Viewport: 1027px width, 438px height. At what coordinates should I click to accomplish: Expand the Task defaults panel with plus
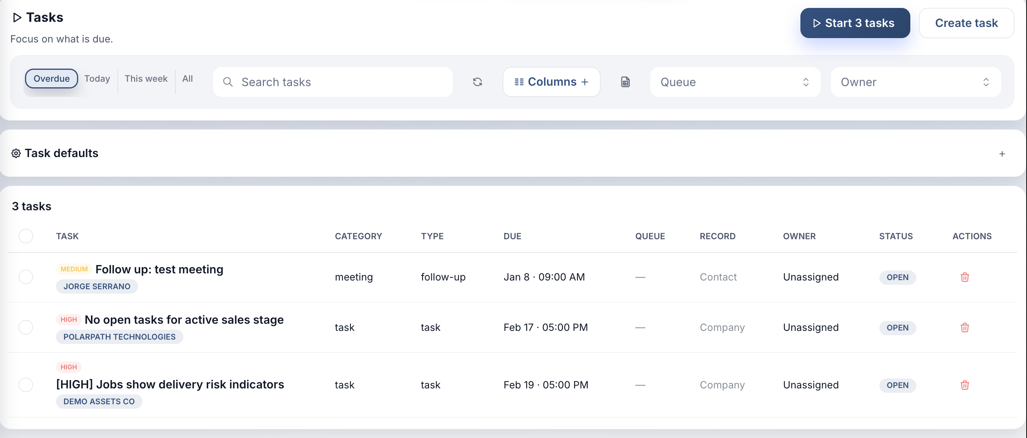[1003, 154]
